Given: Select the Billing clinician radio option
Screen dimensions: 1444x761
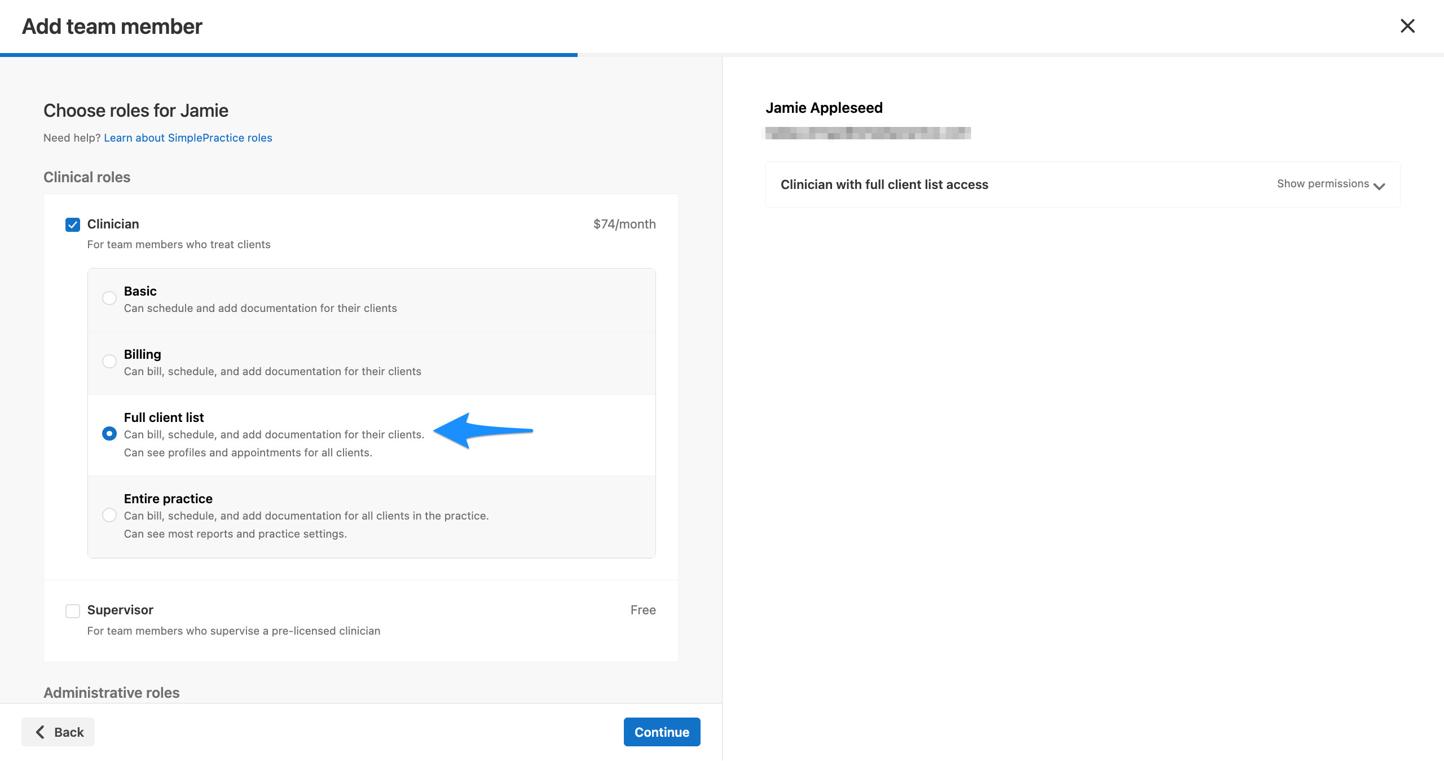Looking at the screenshot, I should [x=109, y=361].
